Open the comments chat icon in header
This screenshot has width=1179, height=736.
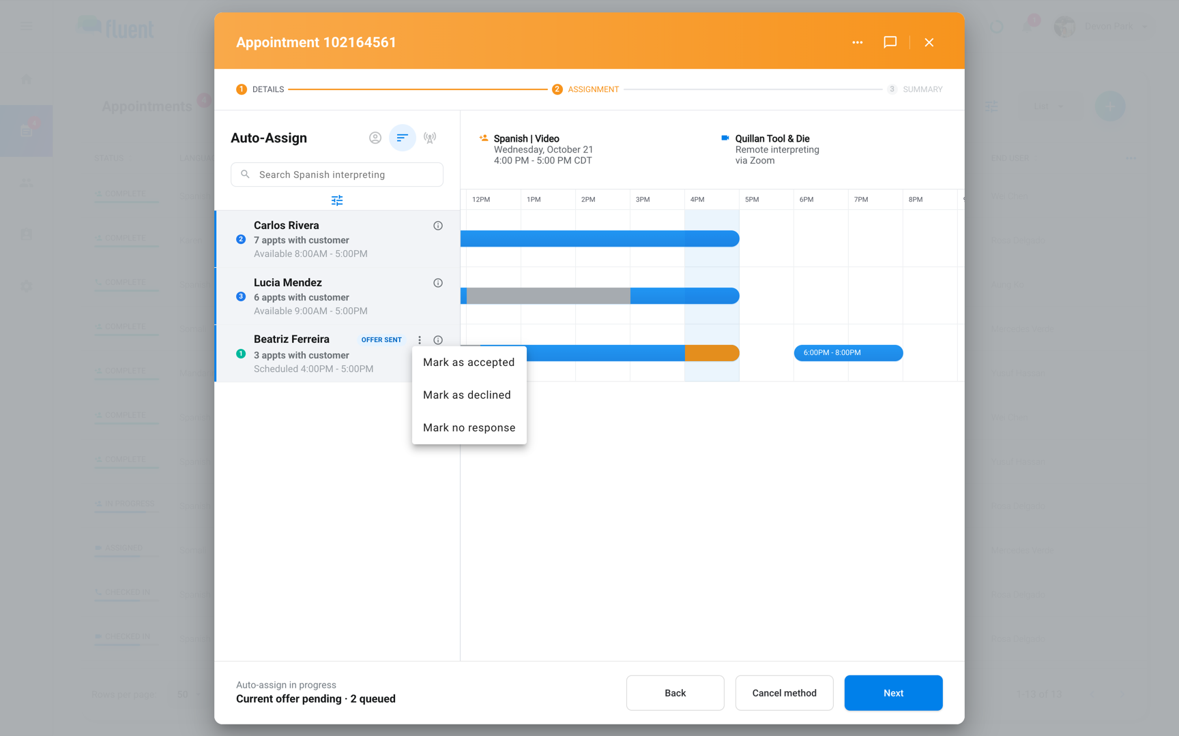(890, 42)
